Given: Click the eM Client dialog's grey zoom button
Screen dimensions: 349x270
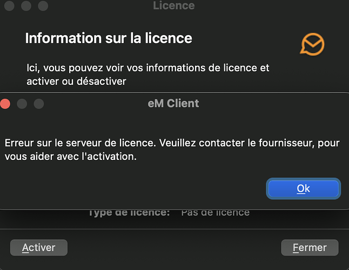Looking at the screenshot, I should 39,103.
